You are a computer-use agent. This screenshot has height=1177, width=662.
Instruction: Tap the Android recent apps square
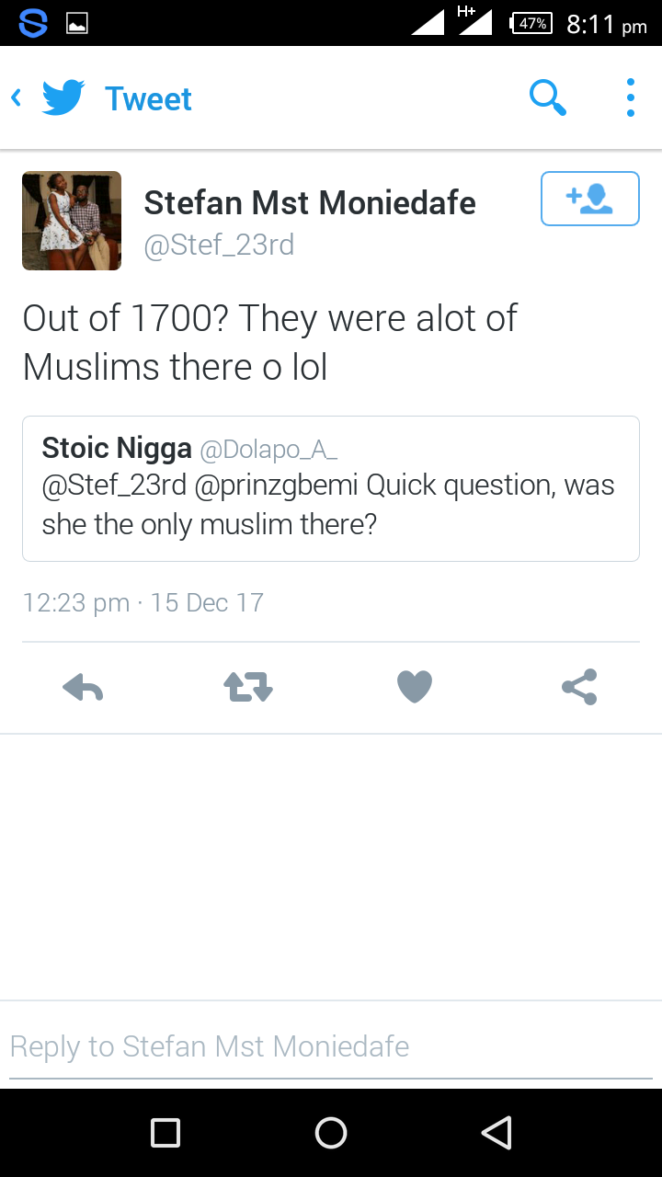[165, 1133]
